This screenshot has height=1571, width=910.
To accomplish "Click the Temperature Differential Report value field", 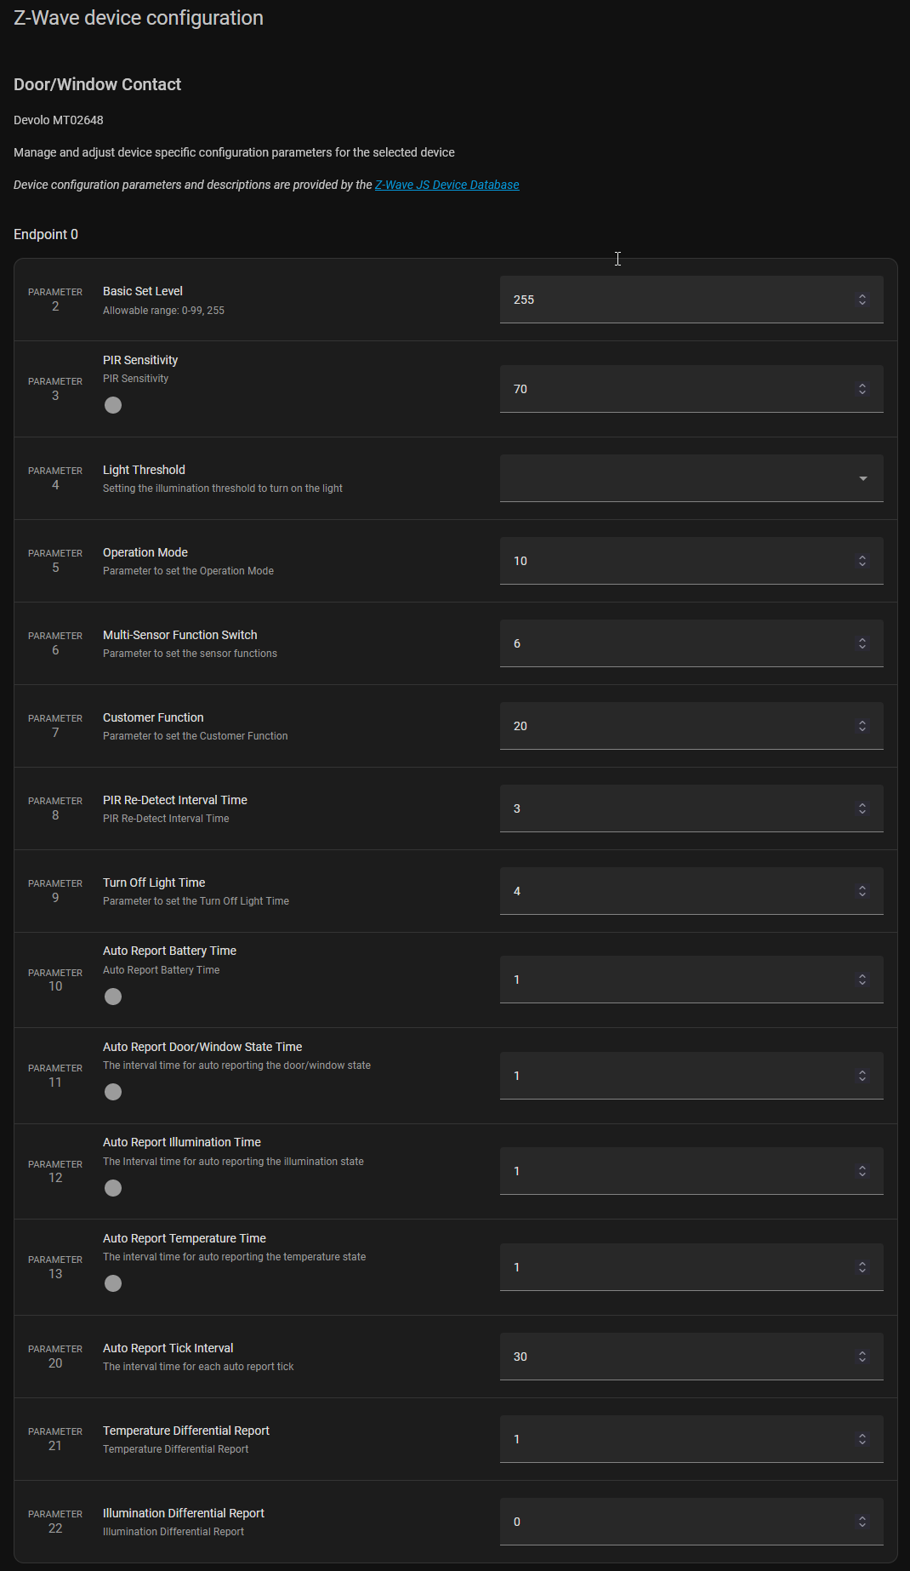I will click(x=672, y=1439).
